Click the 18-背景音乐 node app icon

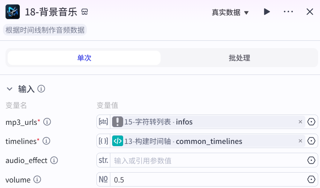pyautogui.click(x=13, y=12)
